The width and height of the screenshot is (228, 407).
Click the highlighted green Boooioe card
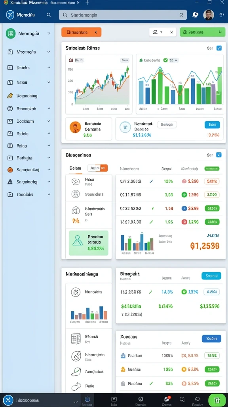click(89, 243)
